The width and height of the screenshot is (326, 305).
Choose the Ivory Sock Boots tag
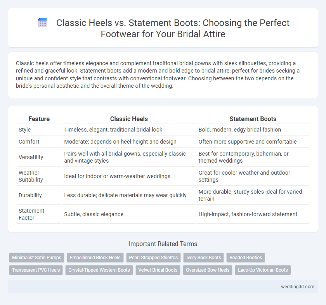point(203,257)
